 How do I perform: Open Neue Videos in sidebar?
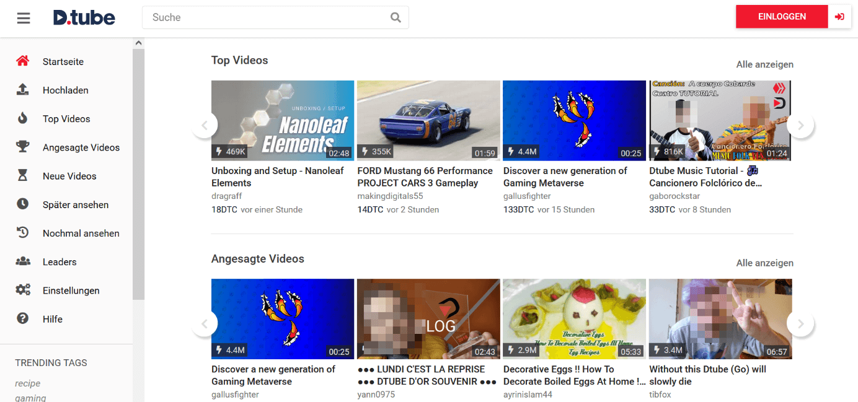pyautogui.click(x=69, y=176)
